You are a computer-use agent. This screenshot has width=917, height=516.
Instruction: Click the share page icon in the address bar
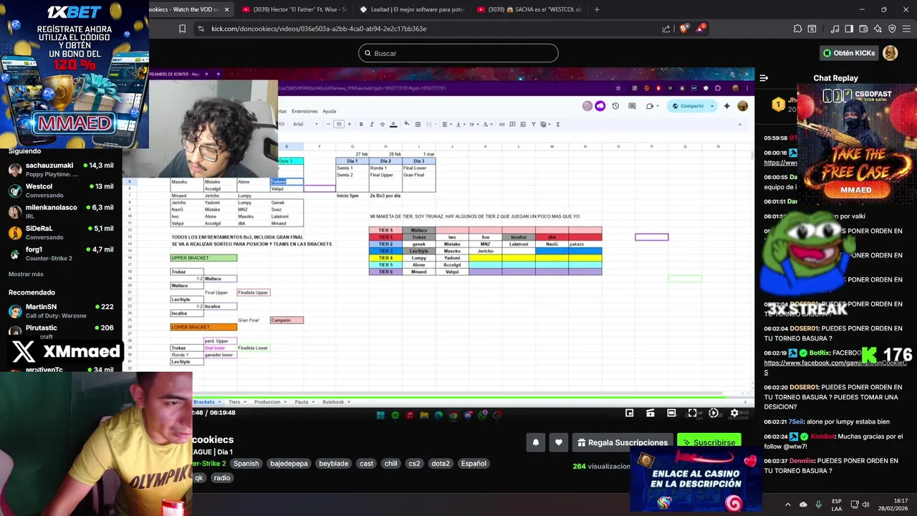click(x=666, y=29)
